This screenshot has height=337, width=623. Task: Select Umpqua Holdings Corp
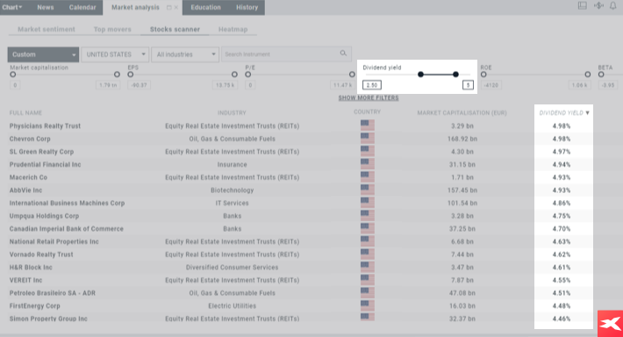pyautogui.click(x=44, y=216)
